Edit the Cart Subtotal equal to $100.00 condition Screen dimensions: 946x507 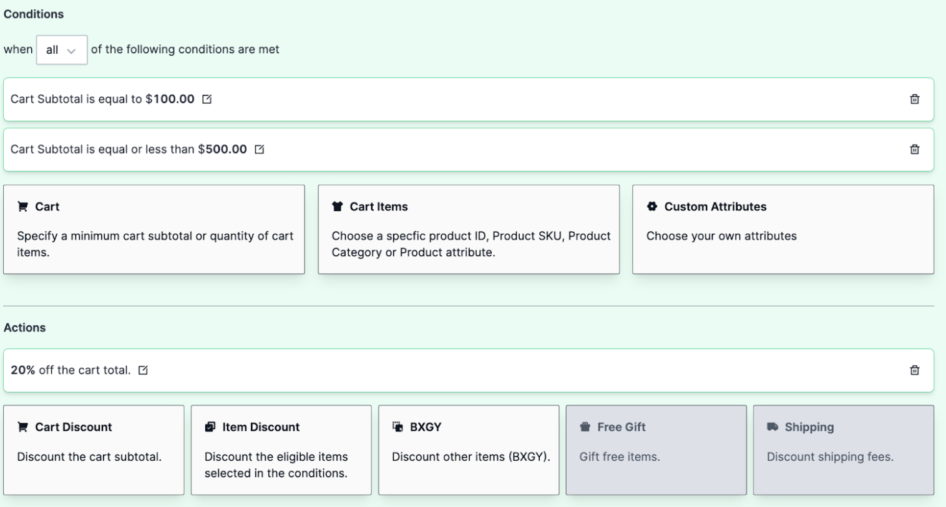point(207,99)
